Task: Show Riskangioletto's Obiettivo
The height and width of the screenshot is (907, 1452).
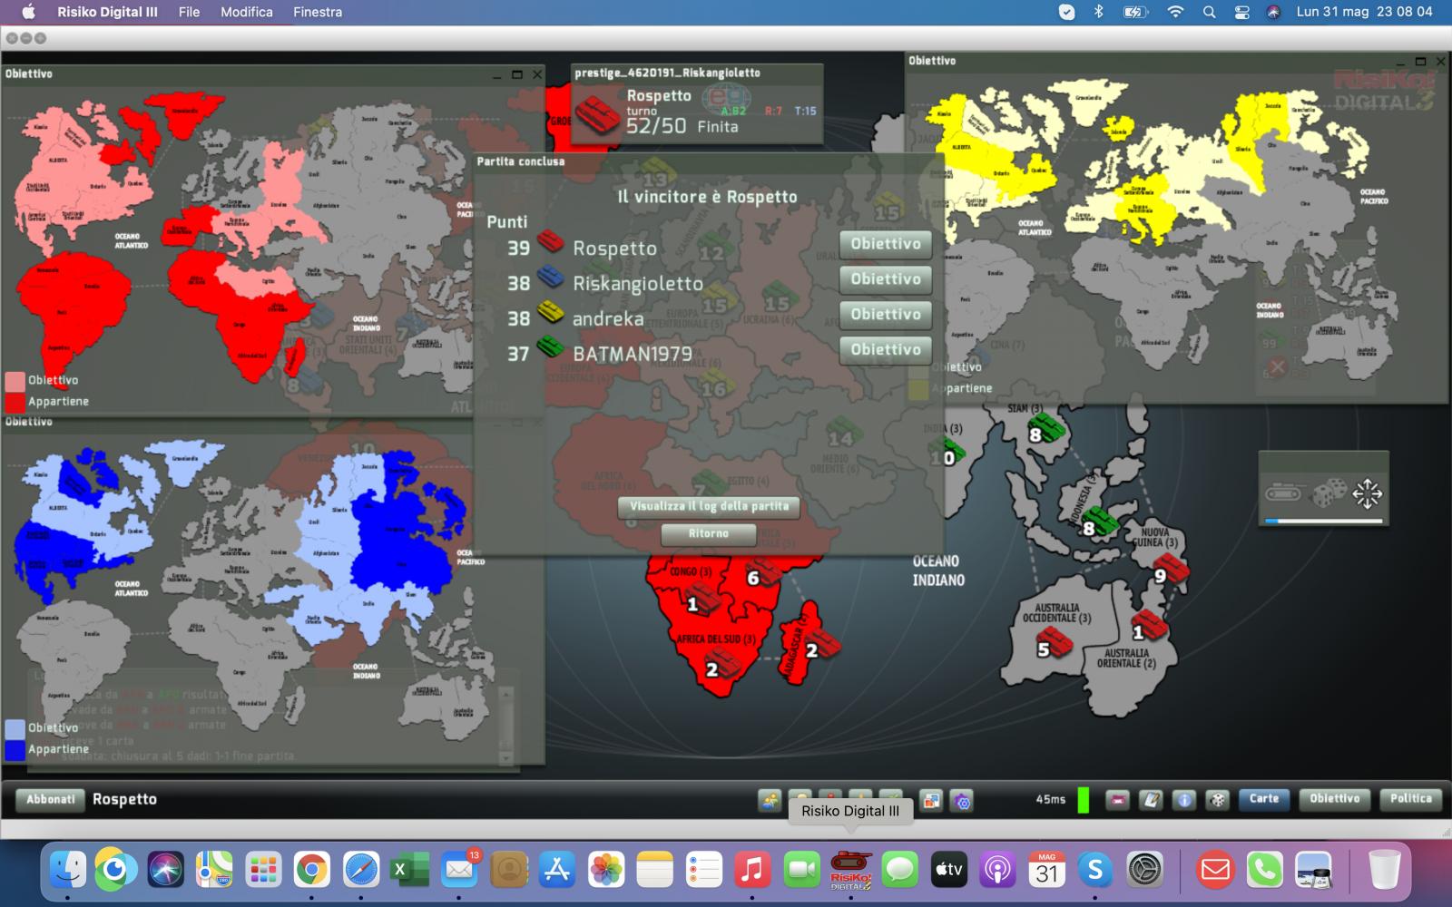Action: [886, 279]
